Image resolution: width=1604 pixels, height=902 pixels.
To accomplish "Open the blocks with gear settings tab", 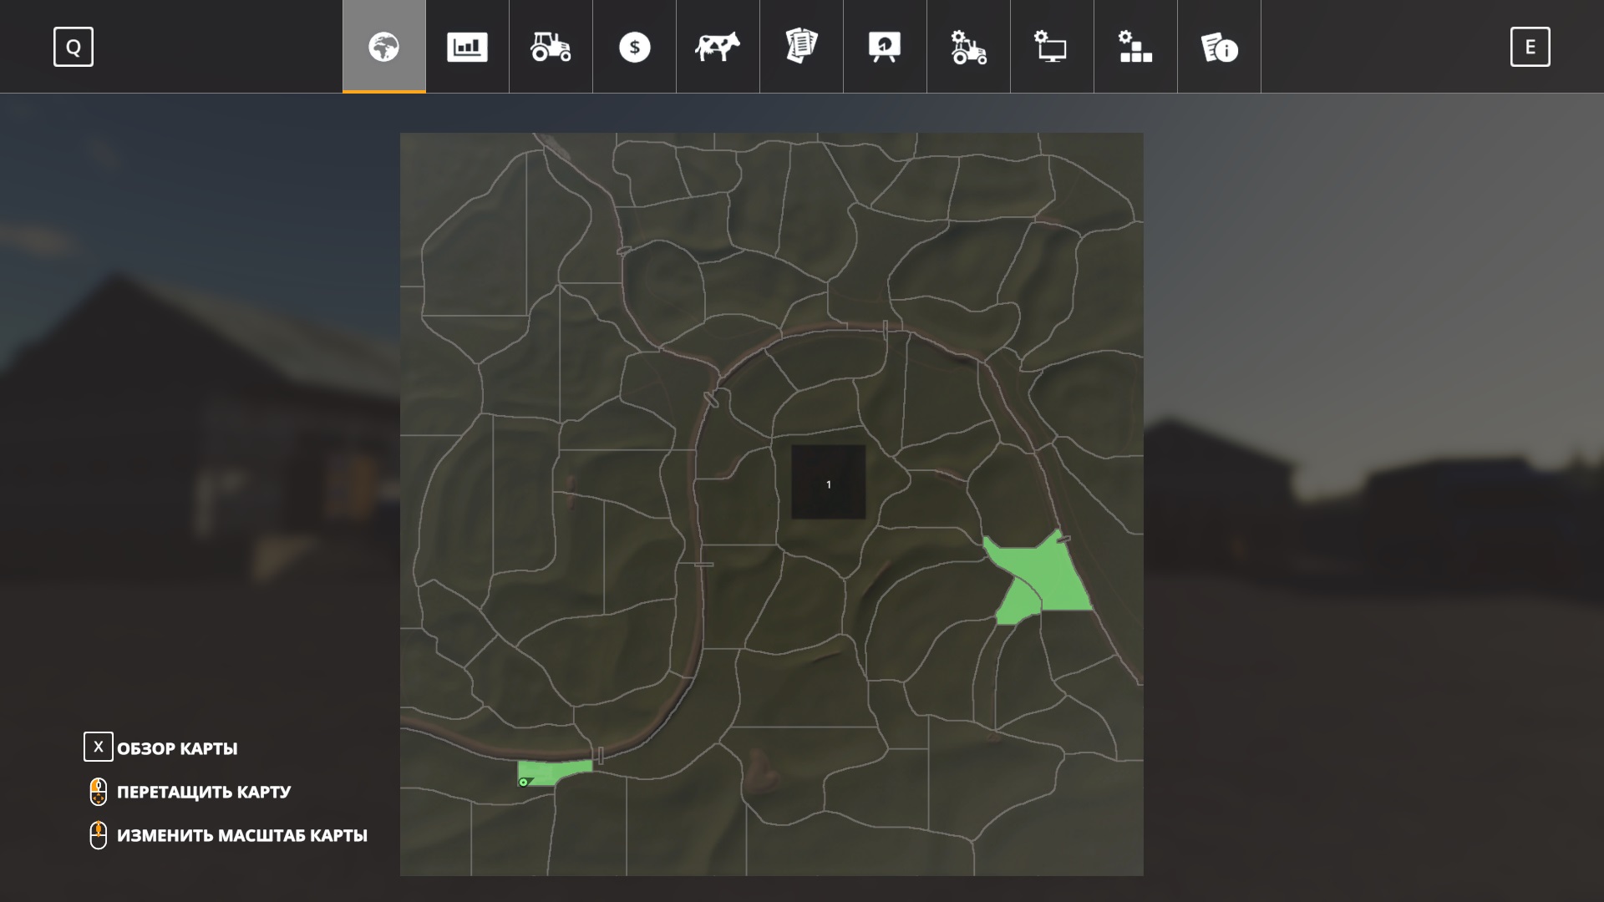I will point(1136,47).
